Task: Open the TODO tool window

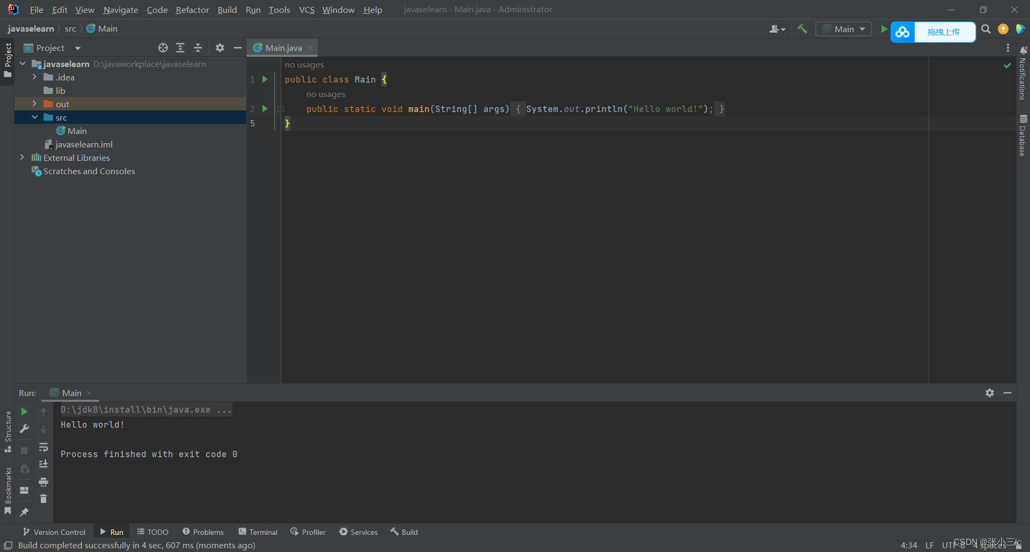Action: pyautogui.click(x=153, y=532)
